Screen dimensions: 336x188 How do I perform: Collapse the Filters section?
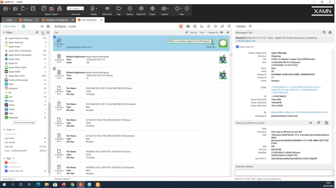pos(4,32)
